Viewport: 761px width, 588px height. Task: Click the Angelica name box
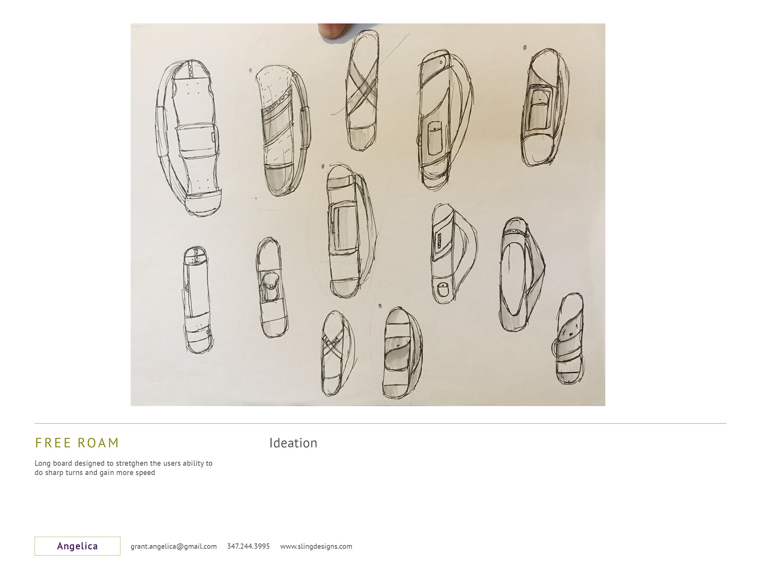coord(77,546)
